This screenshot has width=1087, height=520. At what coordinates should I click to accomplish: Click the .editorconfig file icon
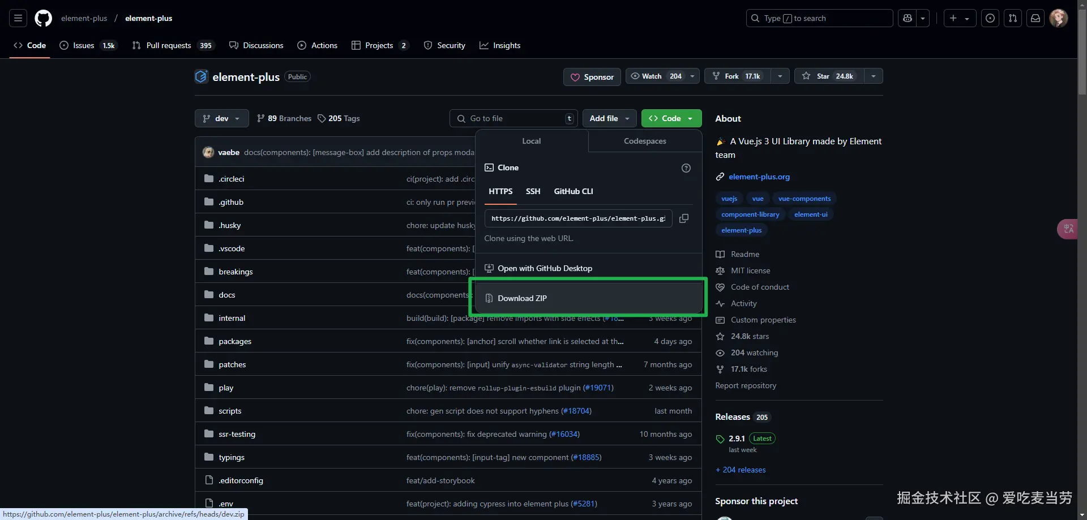tap(209, 480)
